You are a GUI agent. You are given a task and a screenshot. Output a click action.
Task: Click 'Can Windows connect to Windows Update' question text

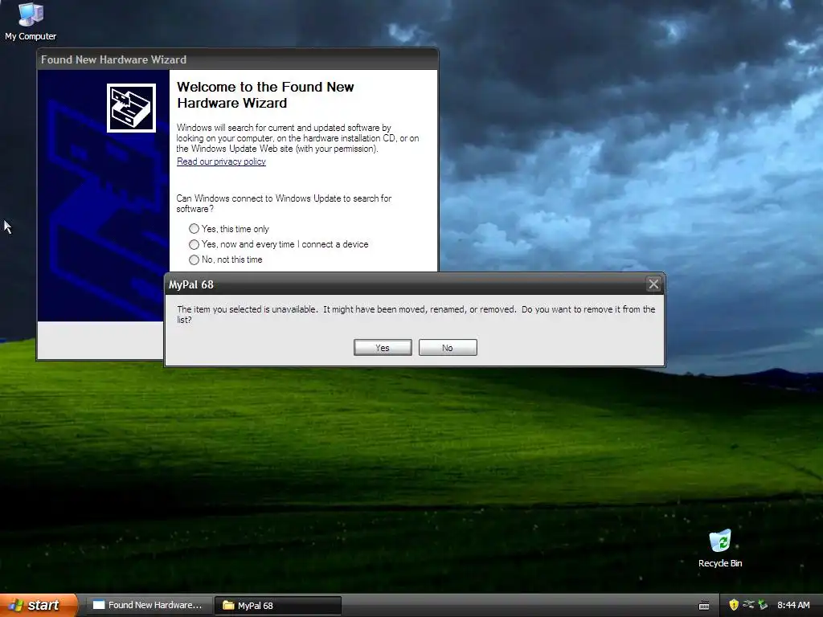[x=284, y=203]
